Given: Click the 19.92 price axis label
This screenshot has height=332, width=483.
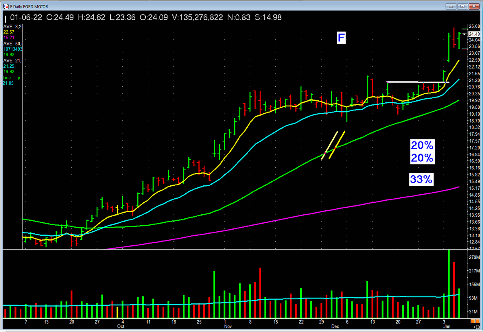Looking at the screenshot, I should coord(474,100).
